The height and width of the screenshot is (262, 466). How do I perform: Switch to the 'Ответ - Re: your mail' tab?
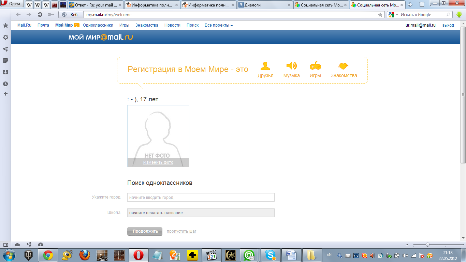pos(95,5)
